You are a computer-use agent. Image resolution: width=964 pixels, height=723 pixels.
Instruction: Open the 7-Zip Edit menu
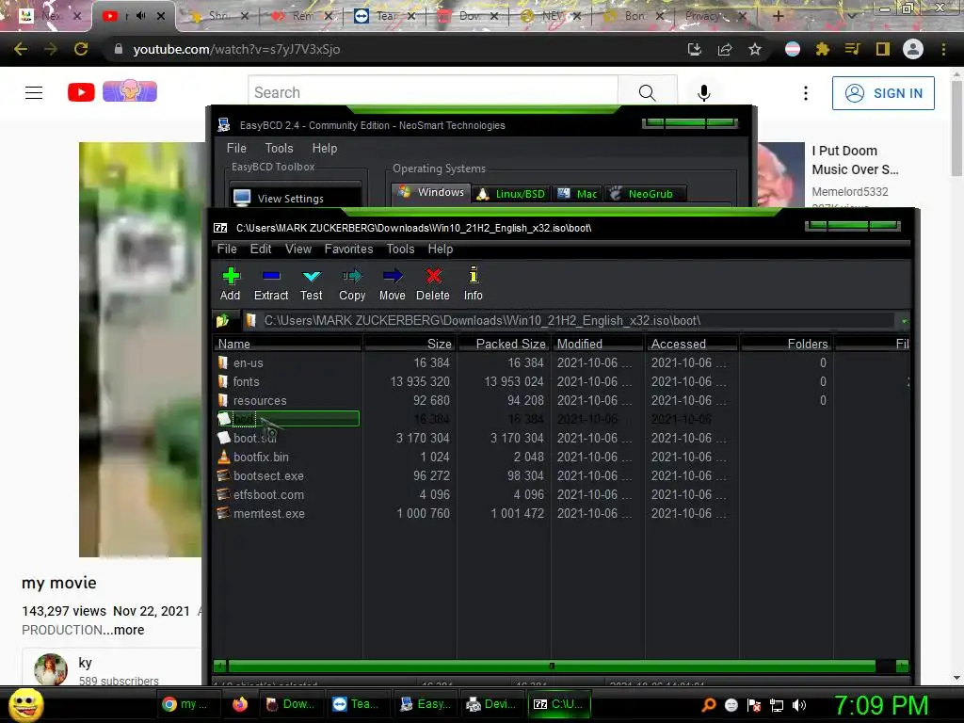(x=261, y=249)
